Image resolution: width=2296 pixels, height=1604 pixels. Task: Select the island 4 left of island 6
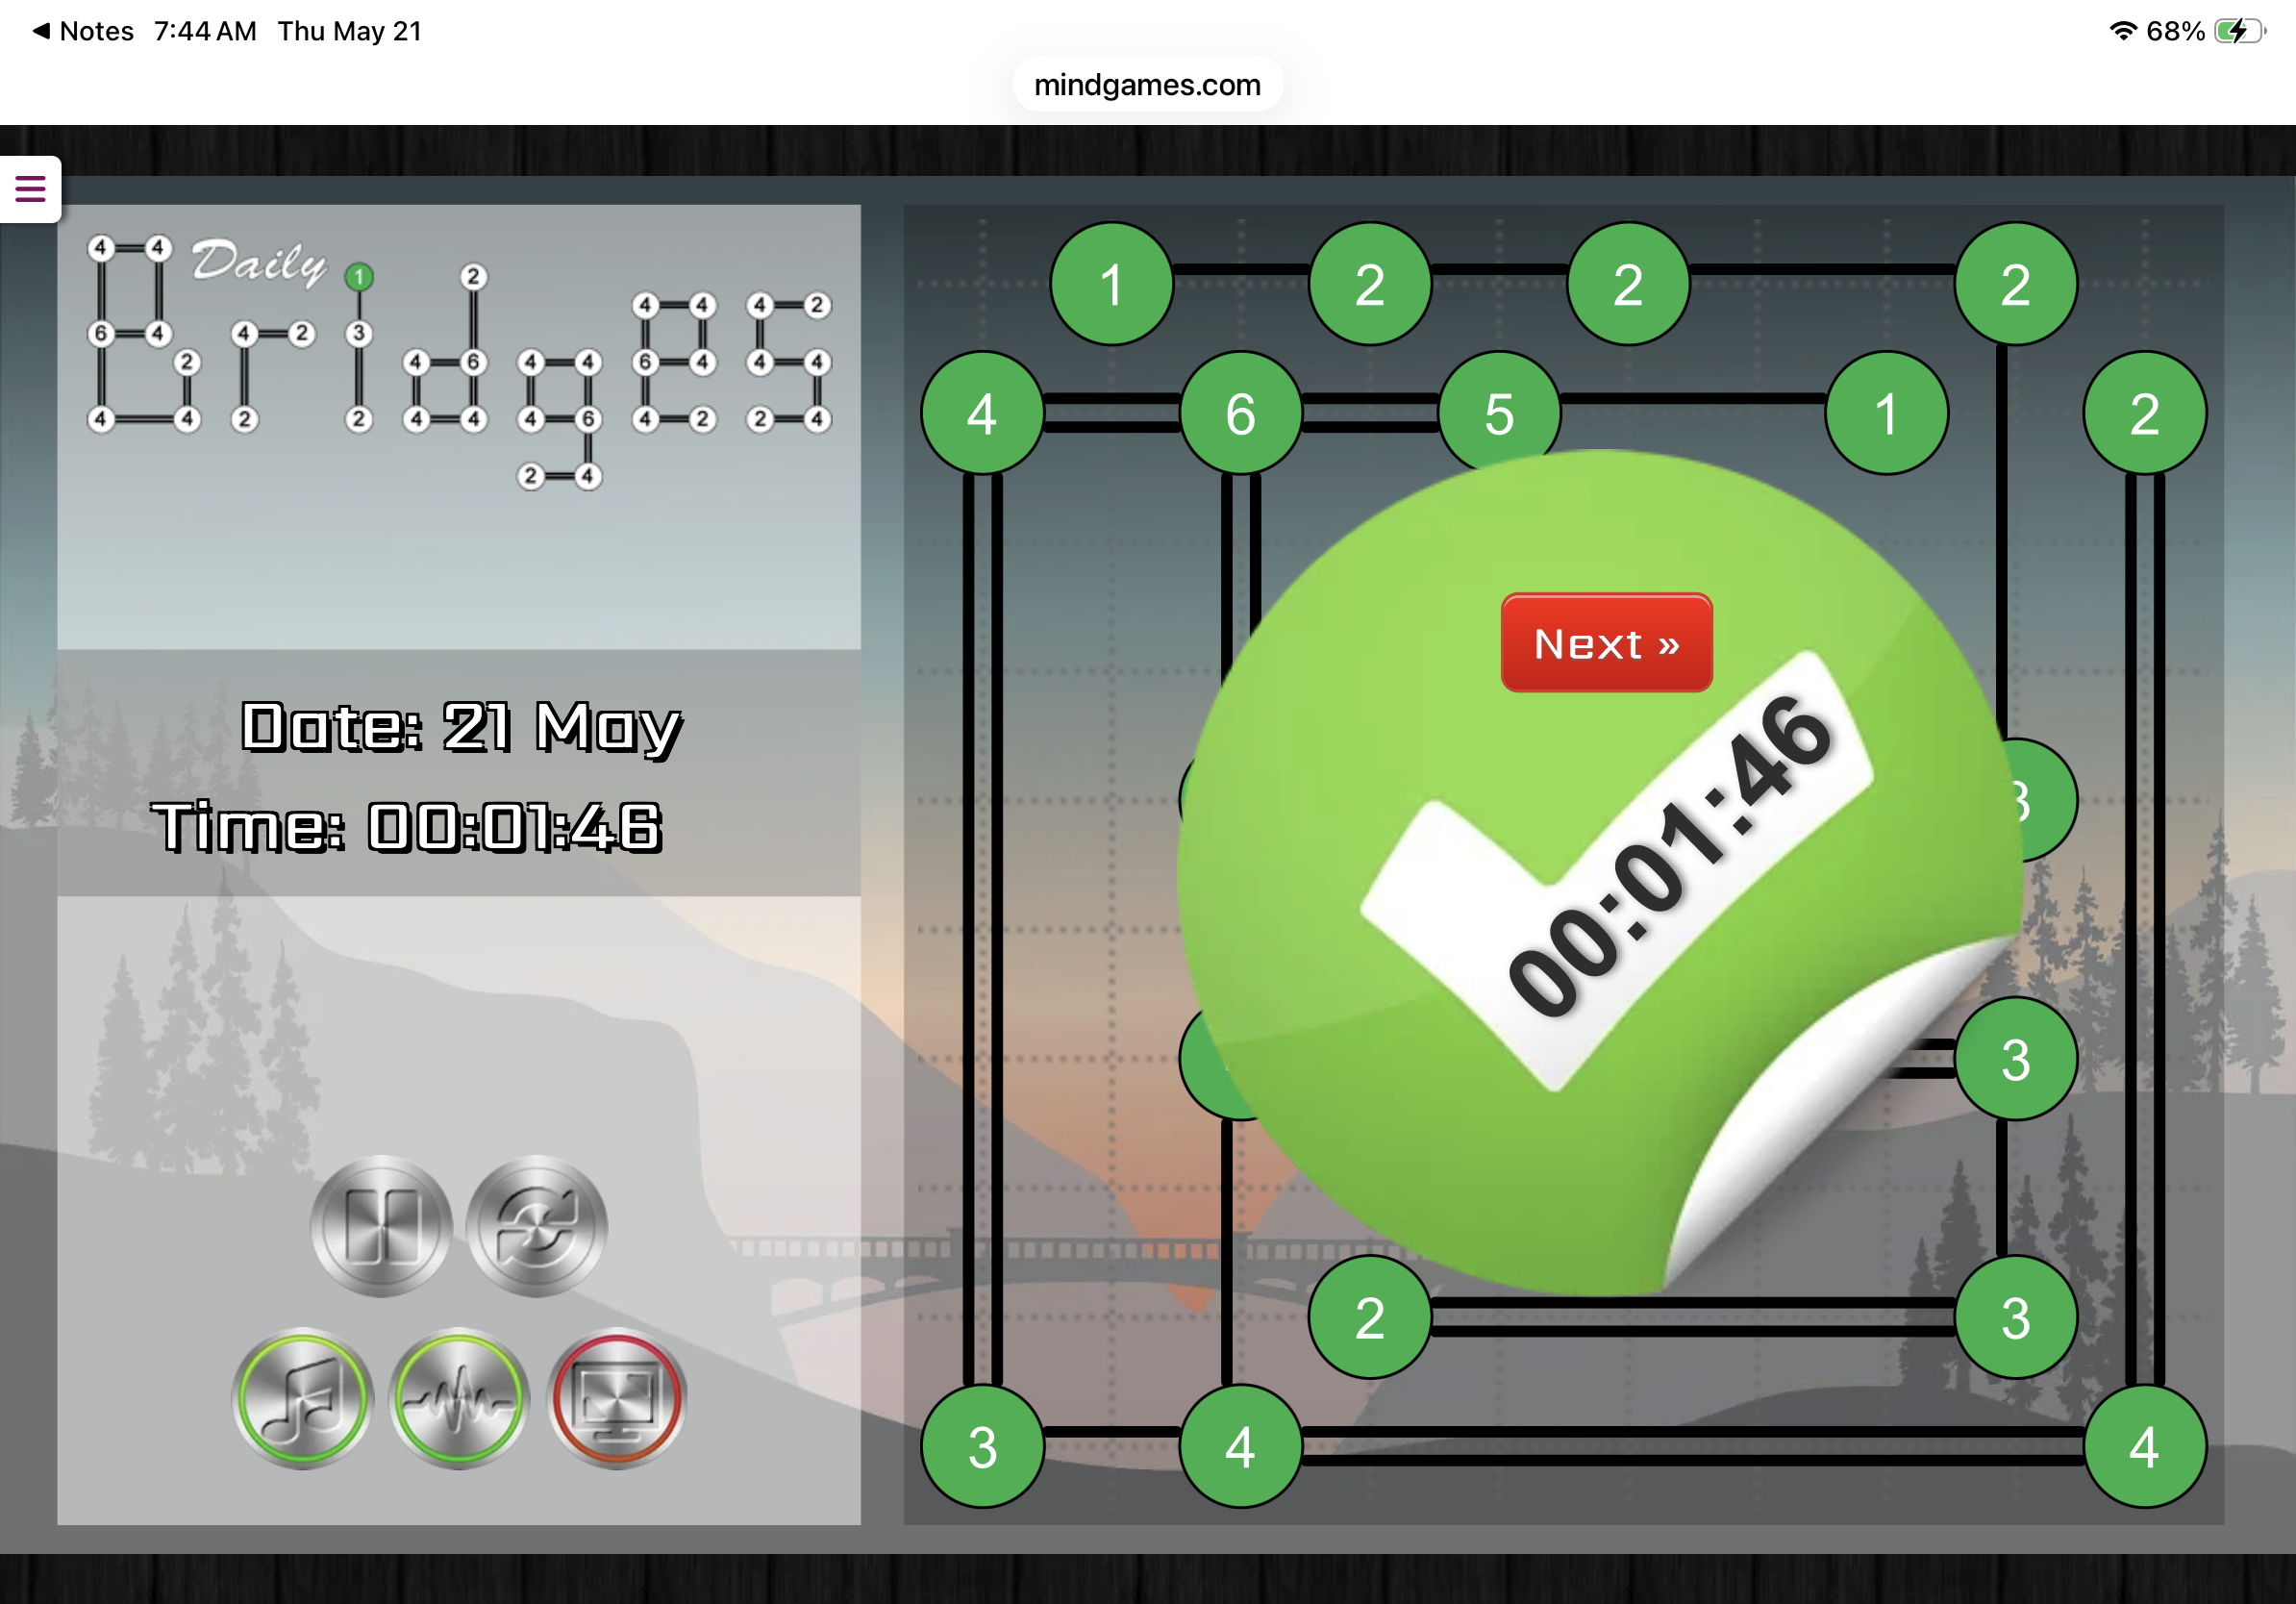coord(982,413)
